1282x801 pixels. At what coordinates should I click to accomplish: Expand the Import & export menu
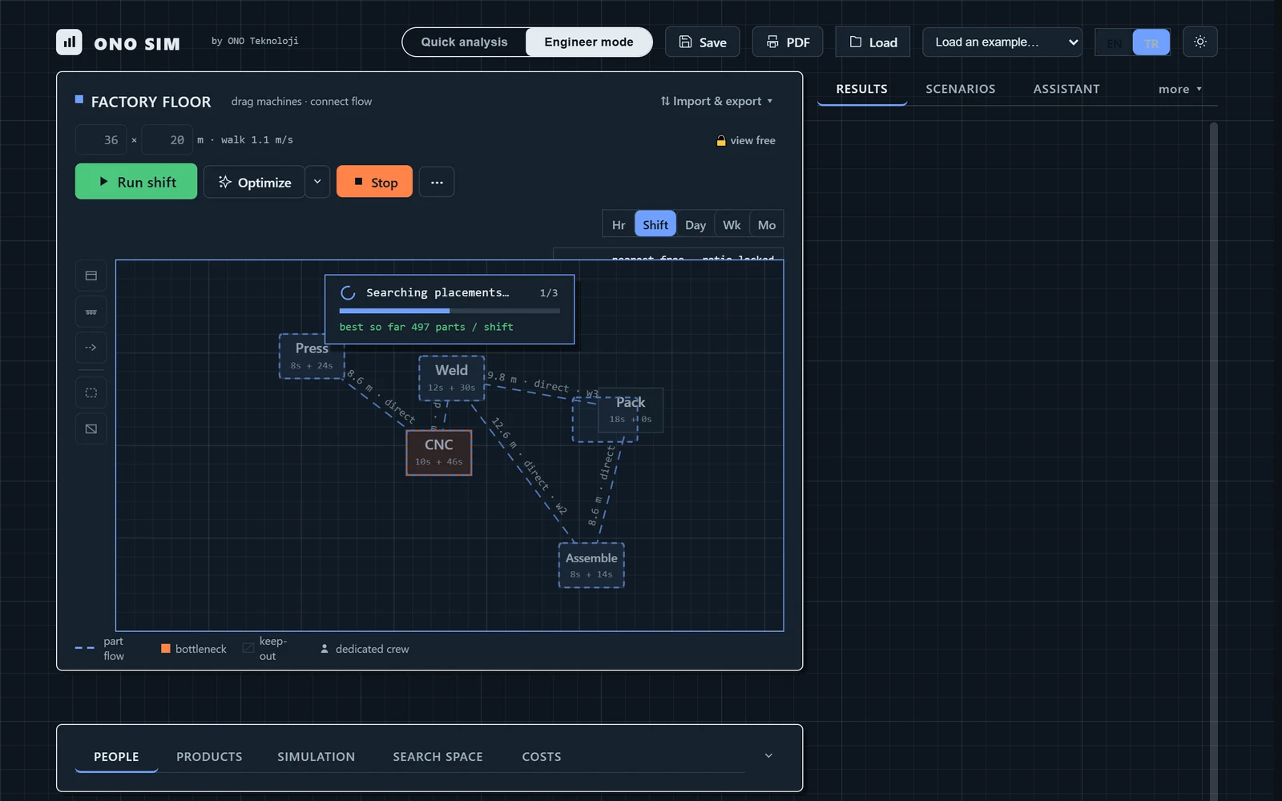pyautogui.click(x=716, y=101)
